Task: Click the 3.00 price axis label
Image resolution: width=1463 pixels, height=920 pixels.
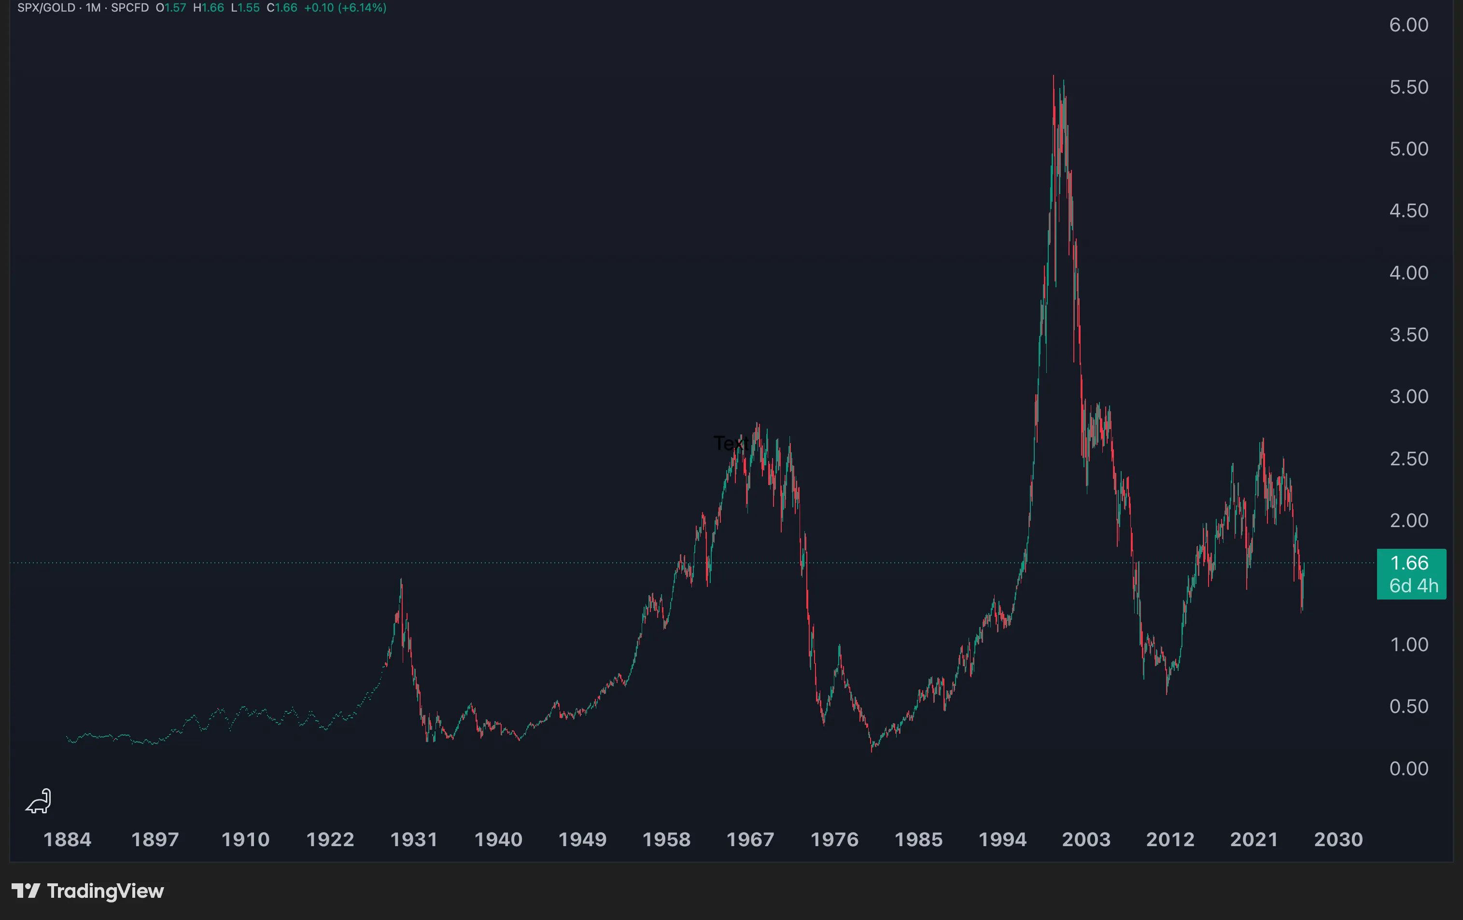Action: coord(1409,397)
